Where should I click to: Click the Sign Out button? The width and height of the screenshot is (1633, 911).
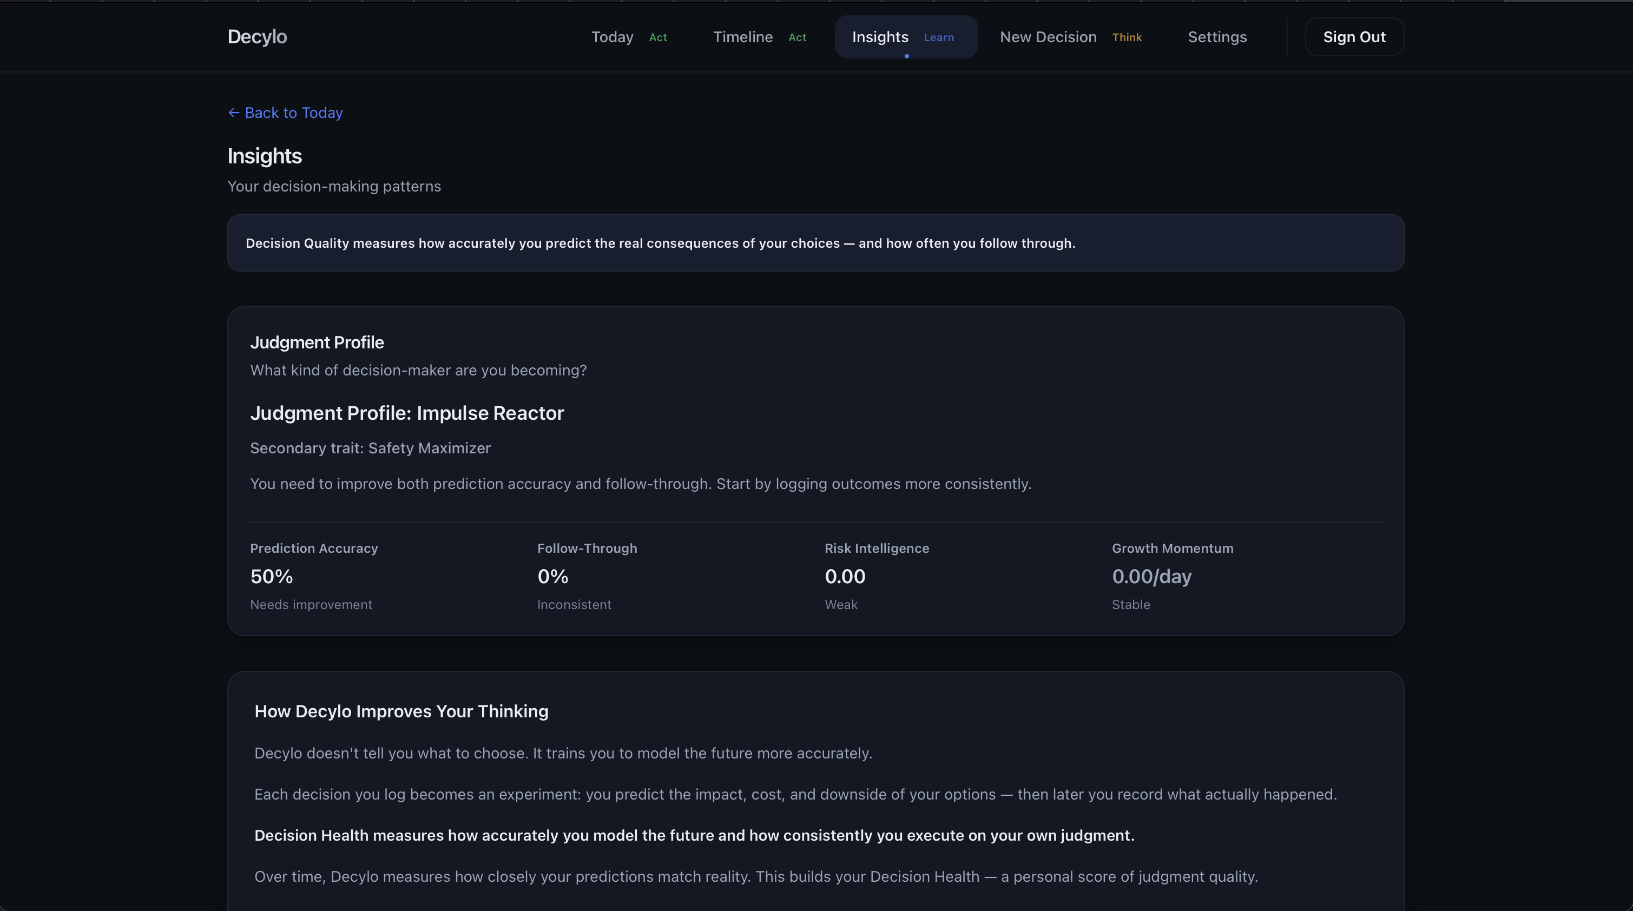tap(1354, 37)
